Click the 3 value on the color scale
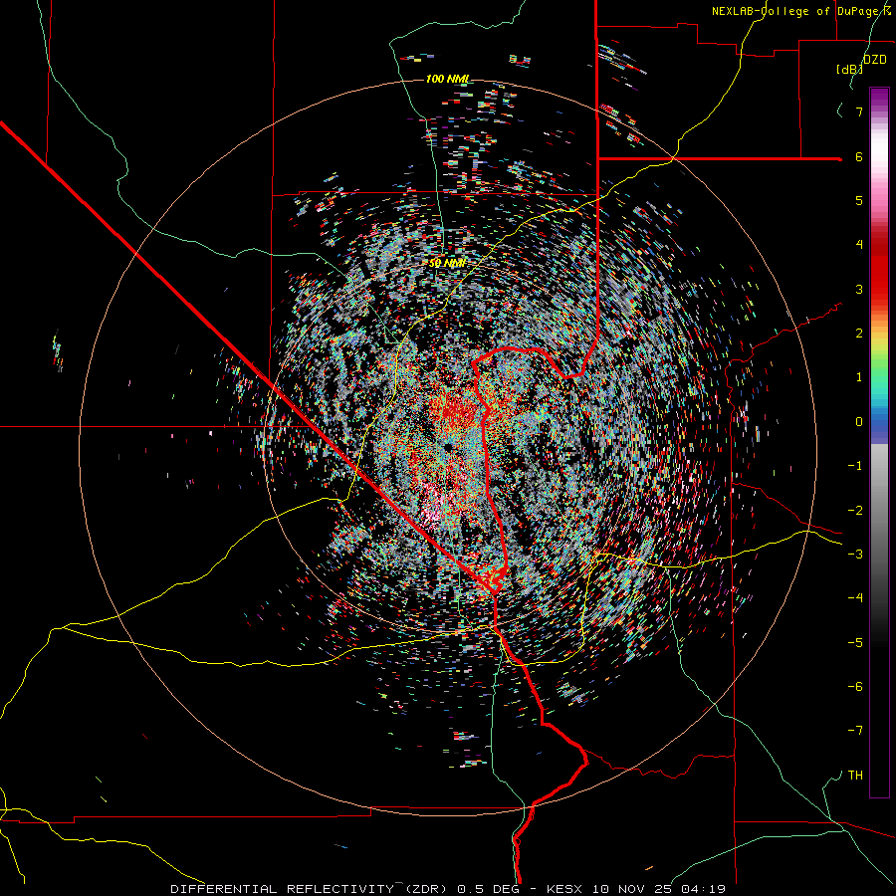This screenshot has width=896, height=896. pyautogui.click(x=859, y=289)
